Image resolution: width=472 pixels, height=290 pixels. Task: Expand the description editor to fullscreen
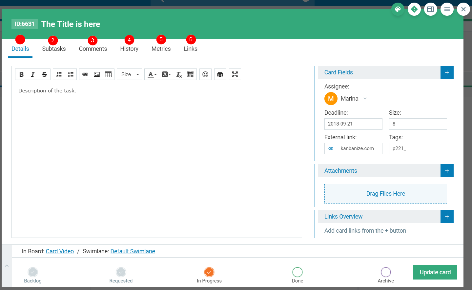click(235, 74)
